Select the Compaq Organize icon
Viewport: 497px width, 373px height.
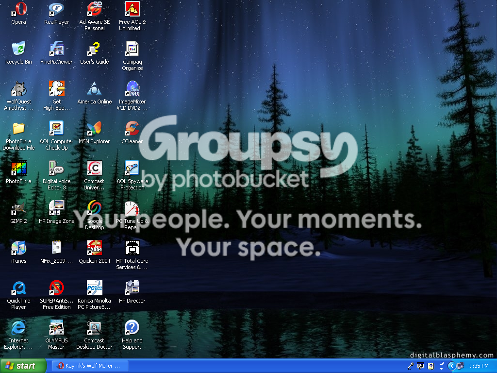132,49
